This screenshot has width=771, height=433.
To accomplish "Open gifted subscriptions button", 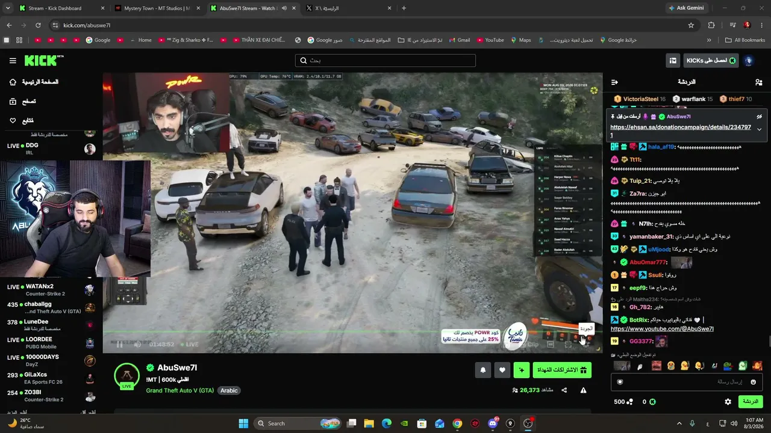I will click(x=562, y=370).
